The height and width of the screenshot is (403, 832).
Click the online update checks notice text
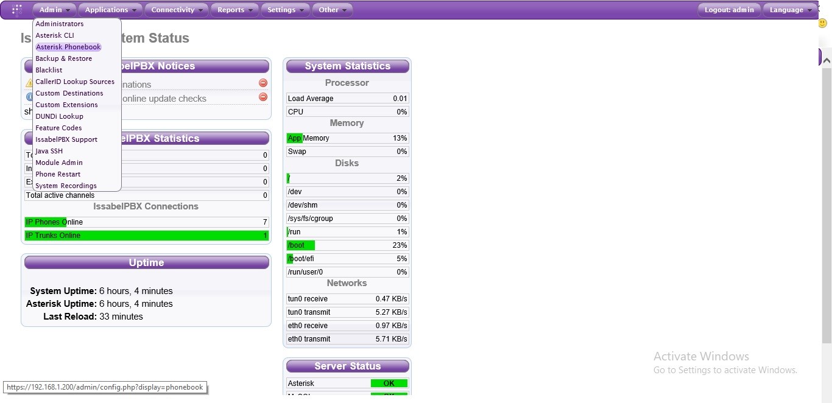tap(164, 99)
